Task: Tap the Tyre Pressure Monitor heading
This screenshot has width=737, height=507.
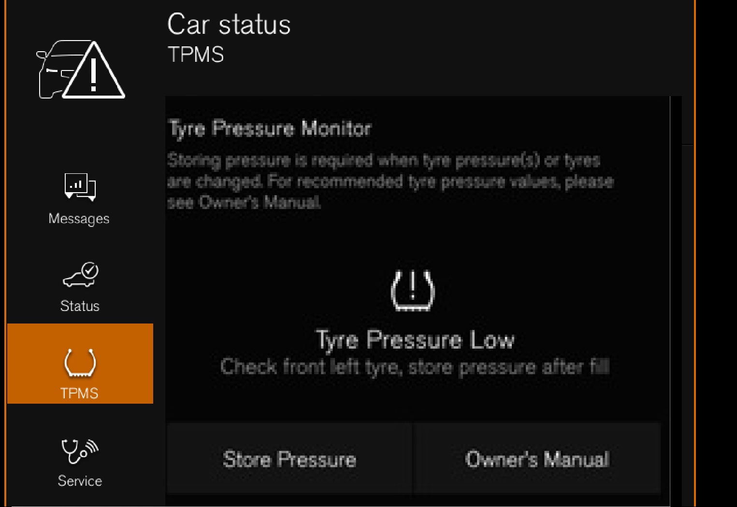Action: 270,129
